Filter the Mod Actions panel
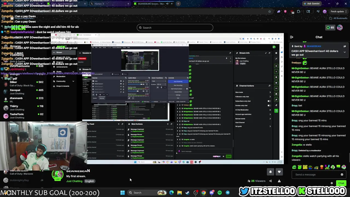The height and width of the screenshot is (197, 350). [x=168, y=124]
